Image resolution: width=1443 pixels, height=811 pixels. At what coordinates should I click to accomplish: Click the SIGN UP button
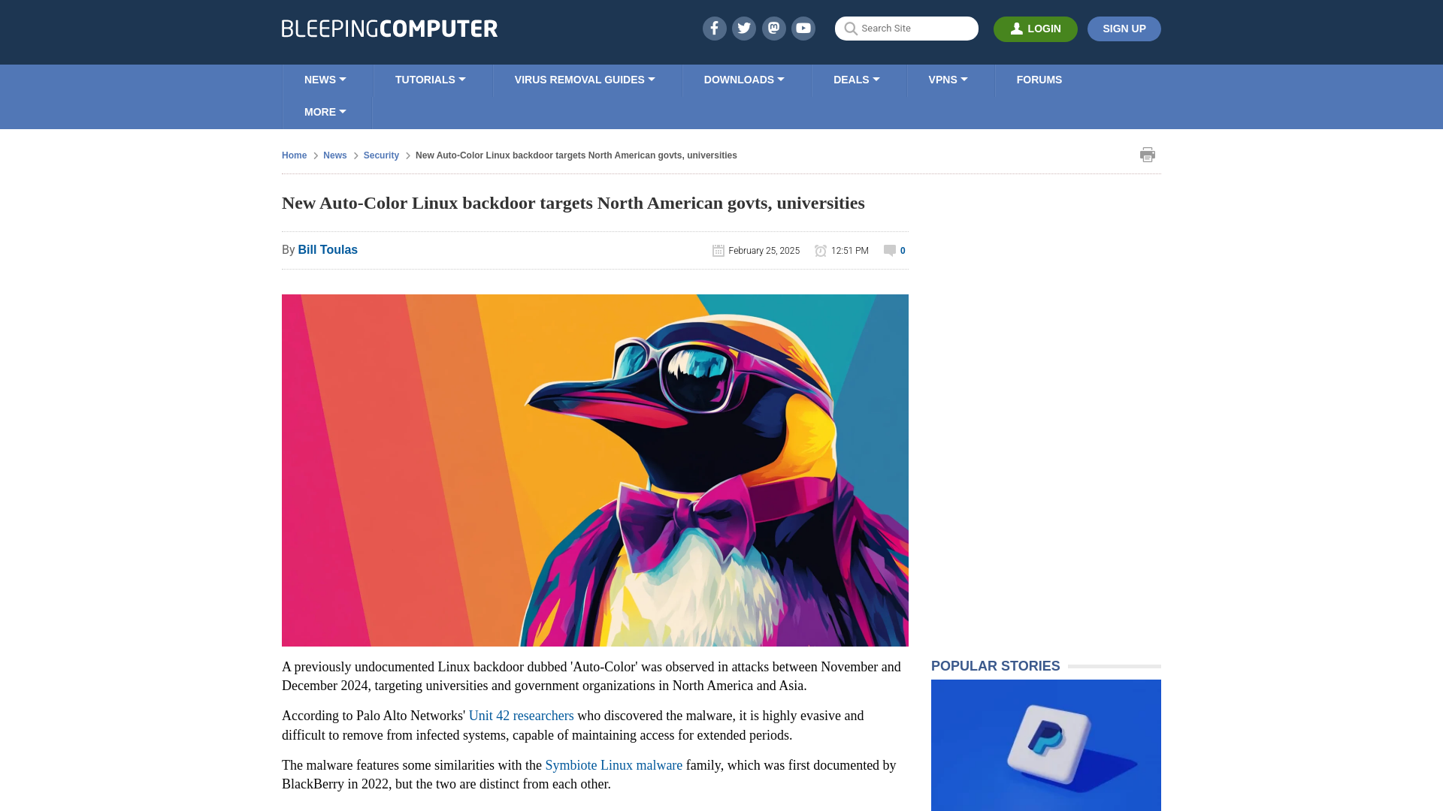1124,29
